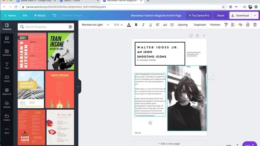
Task: Open the Spacing options
Action: (x=182, y=25)
